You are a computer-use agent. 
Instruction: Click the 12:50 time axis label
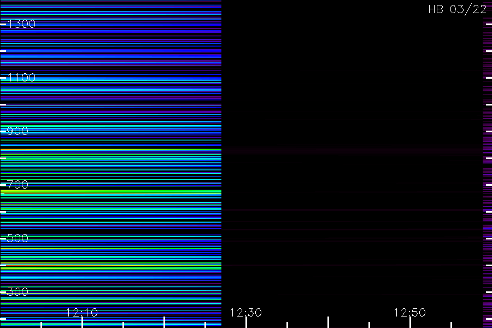[409, 313]
